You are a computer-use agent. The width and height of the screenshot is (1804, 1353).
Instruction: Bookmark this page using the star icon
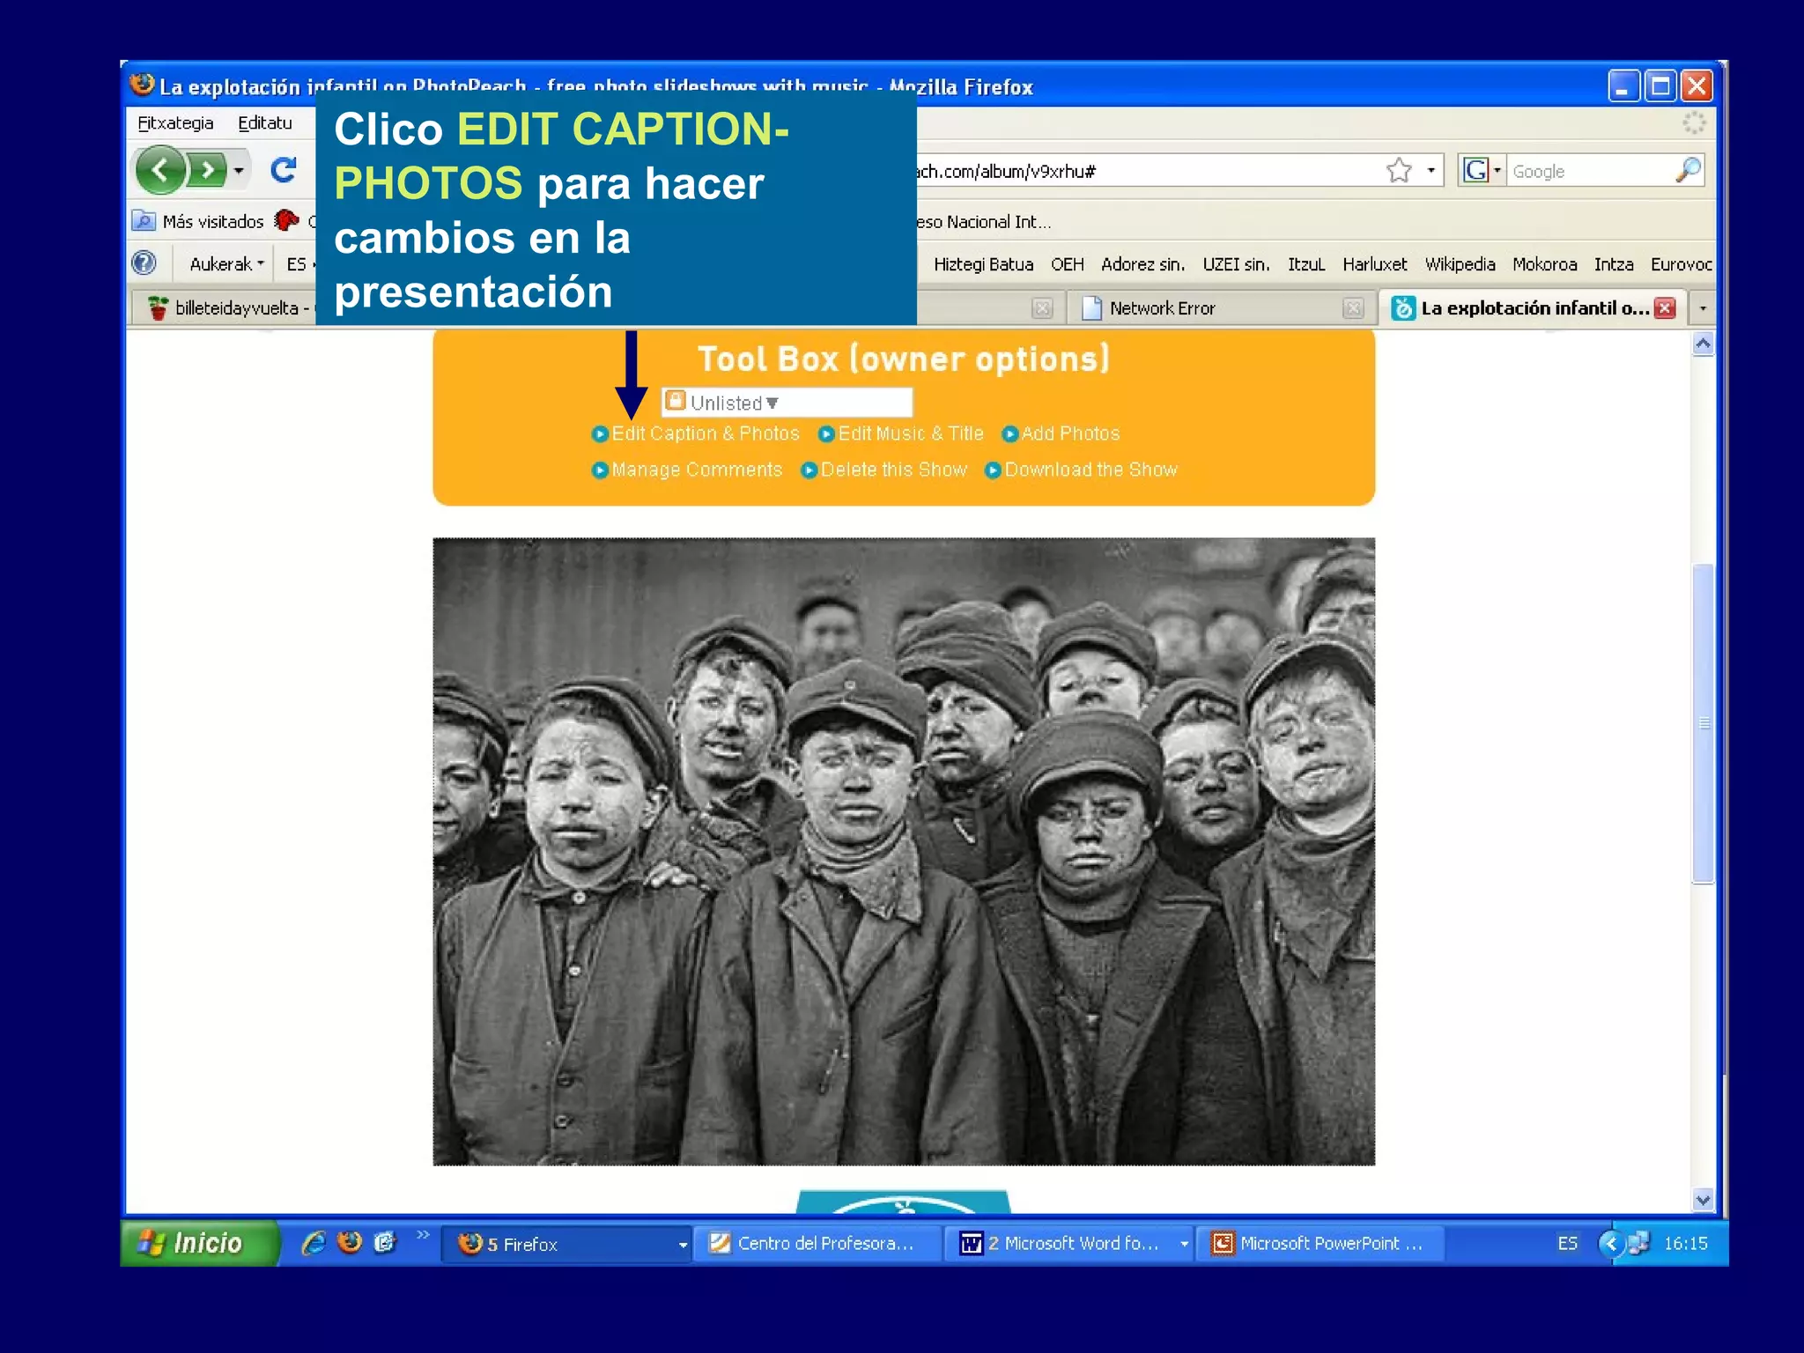(x=1399, y=170)
